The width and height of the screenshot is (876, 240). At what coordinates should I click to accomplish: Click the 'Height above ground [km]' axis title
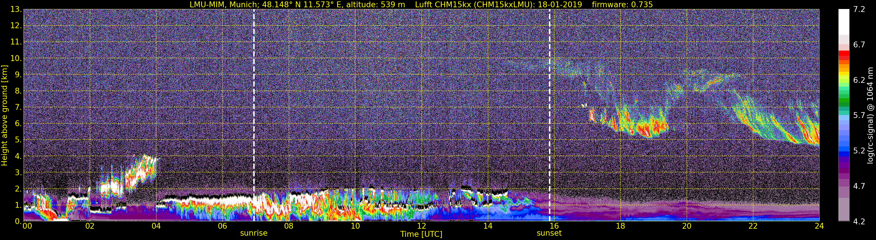4,115
